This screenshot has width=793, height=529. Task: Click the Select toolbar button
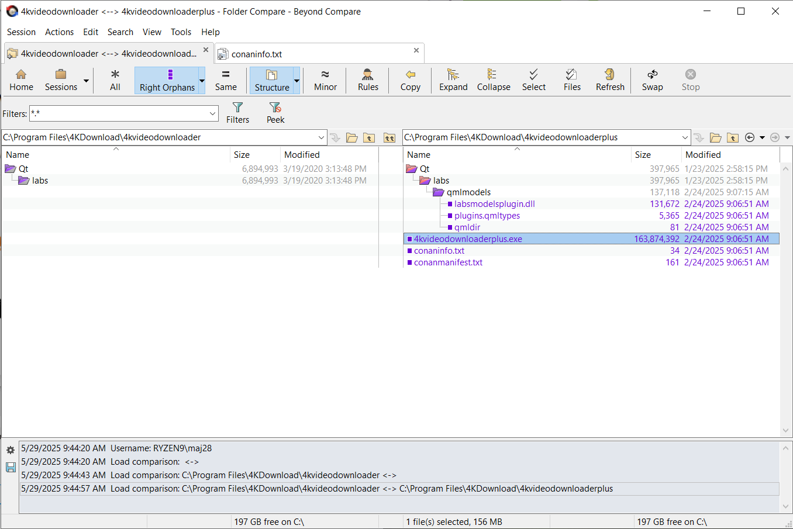534,80
